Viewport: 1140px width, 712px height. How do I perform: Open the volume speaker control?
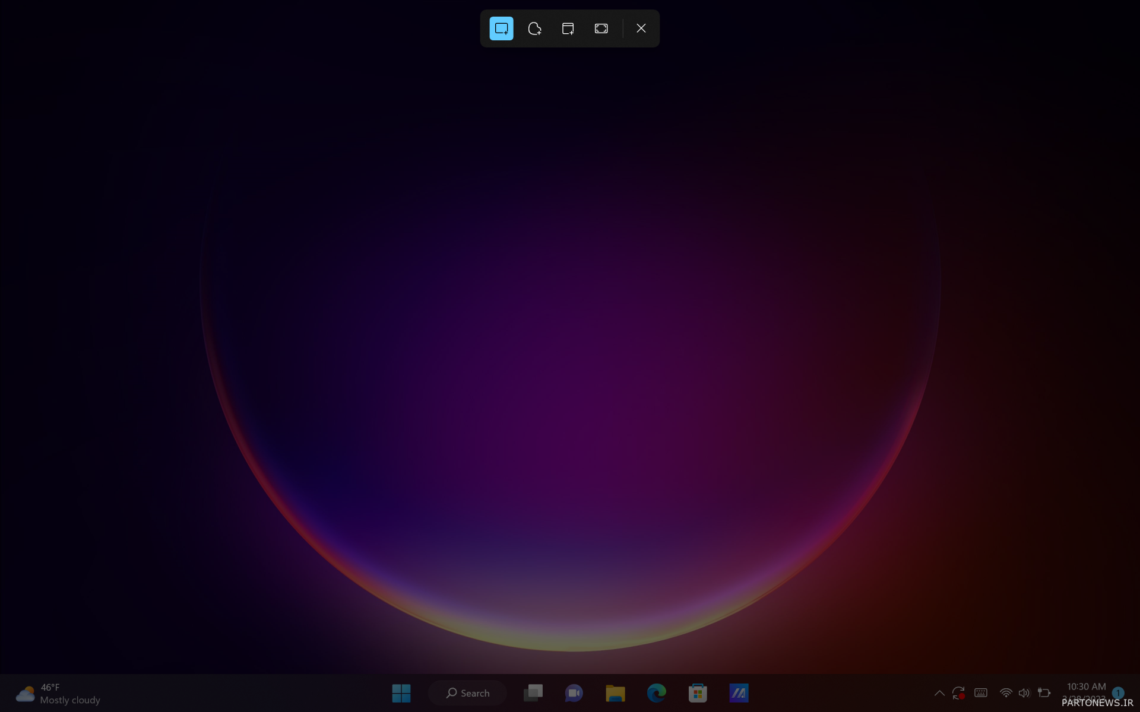[x=1024, y=693]
